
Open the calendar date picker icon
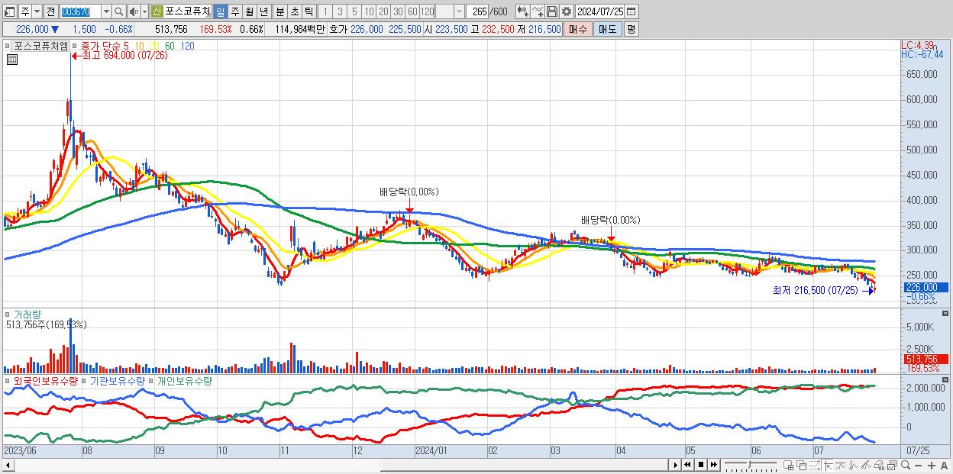click(632, 11)
